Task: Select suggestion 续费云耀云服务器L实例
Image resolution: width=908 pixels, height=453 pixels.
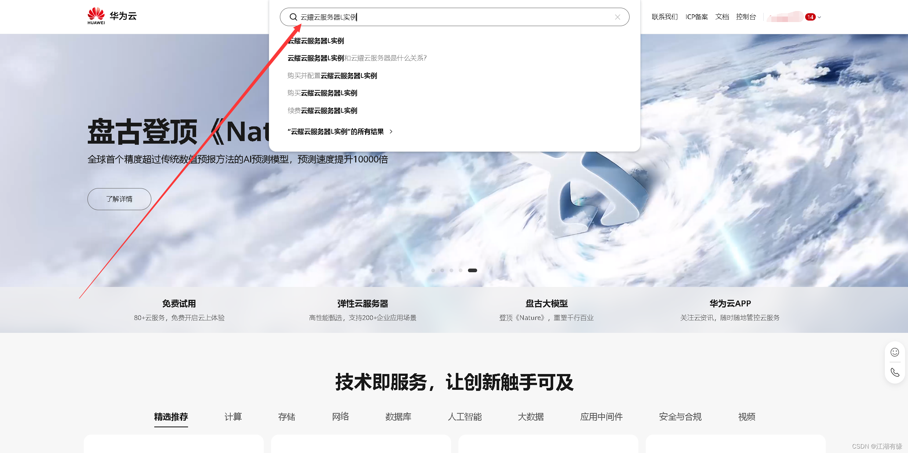Action: pyautogui.click(x=322, y=110)
